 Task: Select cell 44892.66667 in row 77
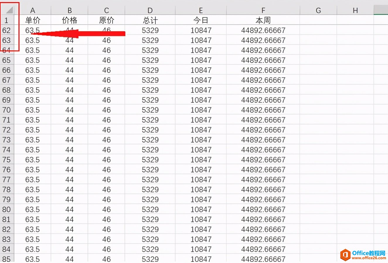coord(263,180)
